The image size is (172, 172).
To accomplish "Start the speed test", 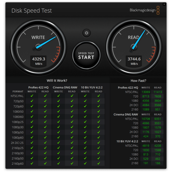I will (x=86, y=56).
